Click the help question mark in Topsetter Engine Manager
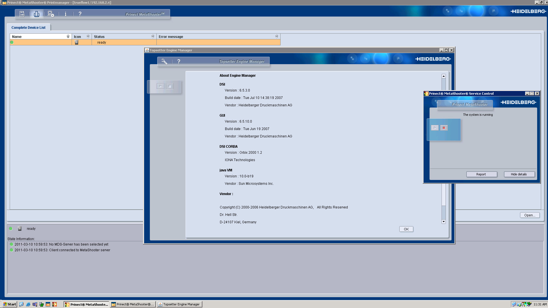This screenshot has width=548, height=308. 179,61
